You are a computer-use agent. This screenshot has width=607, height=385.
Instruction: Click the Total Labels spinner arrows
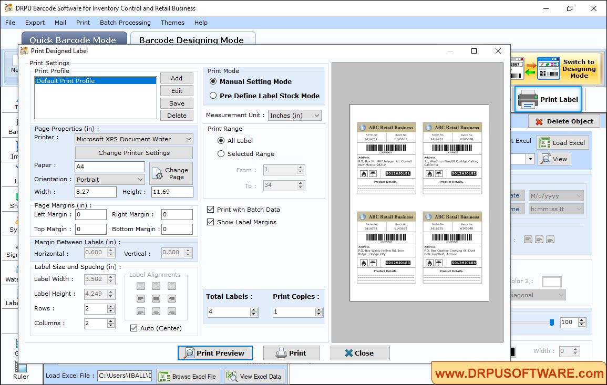(x=254, y=311)
